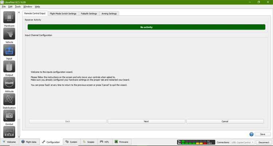Click the 'Receiver Activity' label
This screenshot has width=273, height=146.
point(33,20)
